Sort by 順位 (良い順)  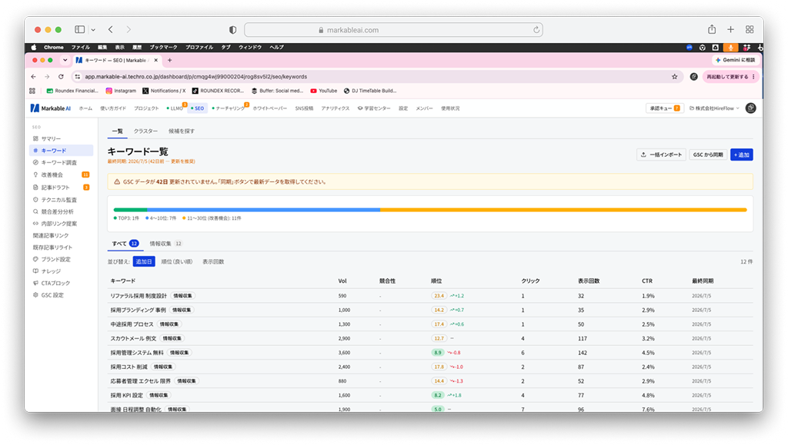tap(176, 262)
